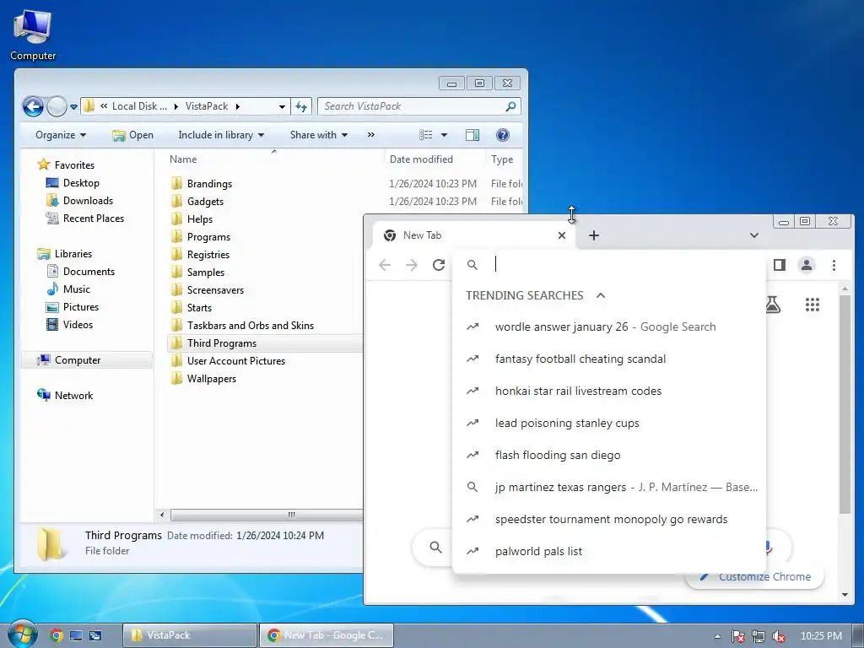Collapse the Trending Searches section
The image size is (864, 648).
tap(601, 295)
